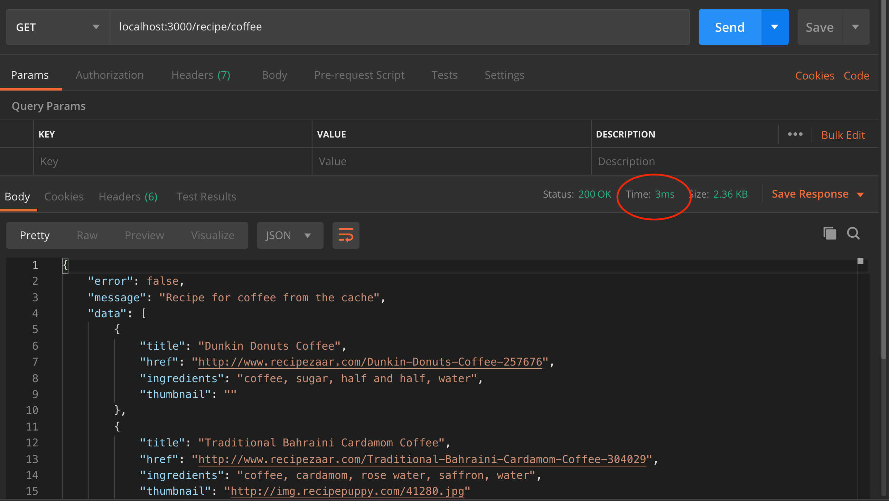Open the Test Results response tab

[206, 197]
